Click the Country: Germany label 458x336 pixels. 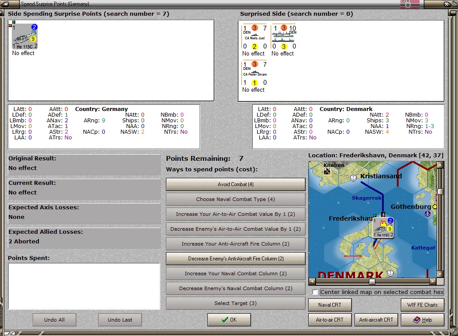click(x=101, y=109)
